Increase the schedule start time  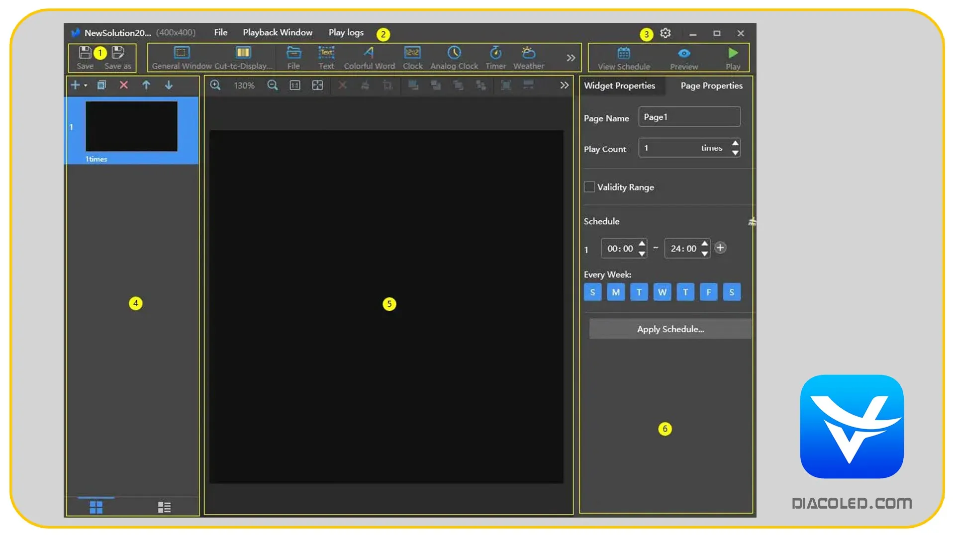pyautogui.click(x=642, y=244)
